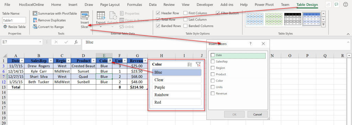The height and width of the screenshot is (125, 352).
Task: Click the formula bar confirm checkmark
Action: 66,42
